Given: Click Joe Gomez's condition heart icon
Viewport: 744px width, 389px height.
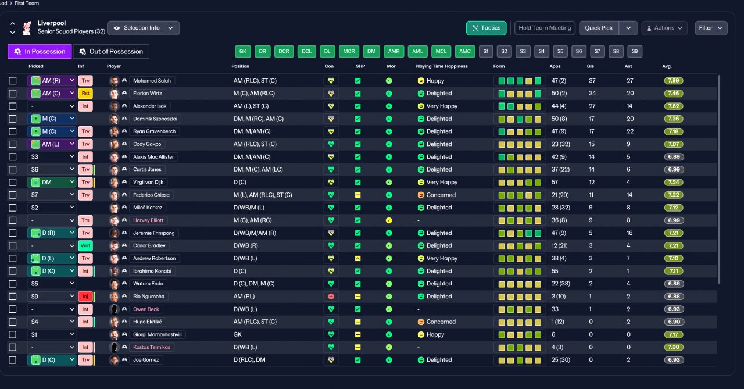Looking at the screenshot, I should coord(331,360).
